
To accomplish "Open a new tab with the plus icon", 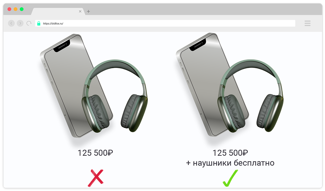I will click(88, 11).
